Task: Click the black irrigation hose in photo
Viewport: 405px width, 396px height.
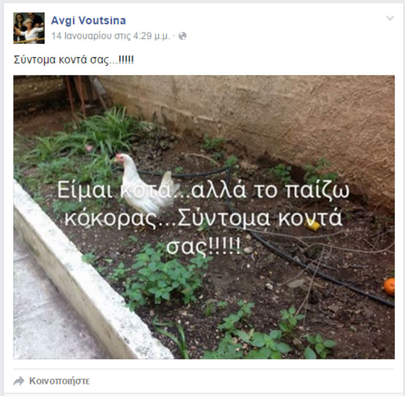Action: click(x=310, y=268)
